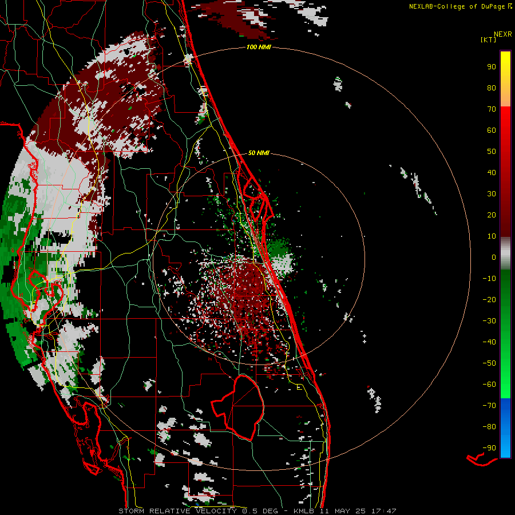Viewport: 515px width, 515px height.
Task: Click the 'STORM RELATIVE VELOCITY' product title
Action: click(x=177, y=511)
